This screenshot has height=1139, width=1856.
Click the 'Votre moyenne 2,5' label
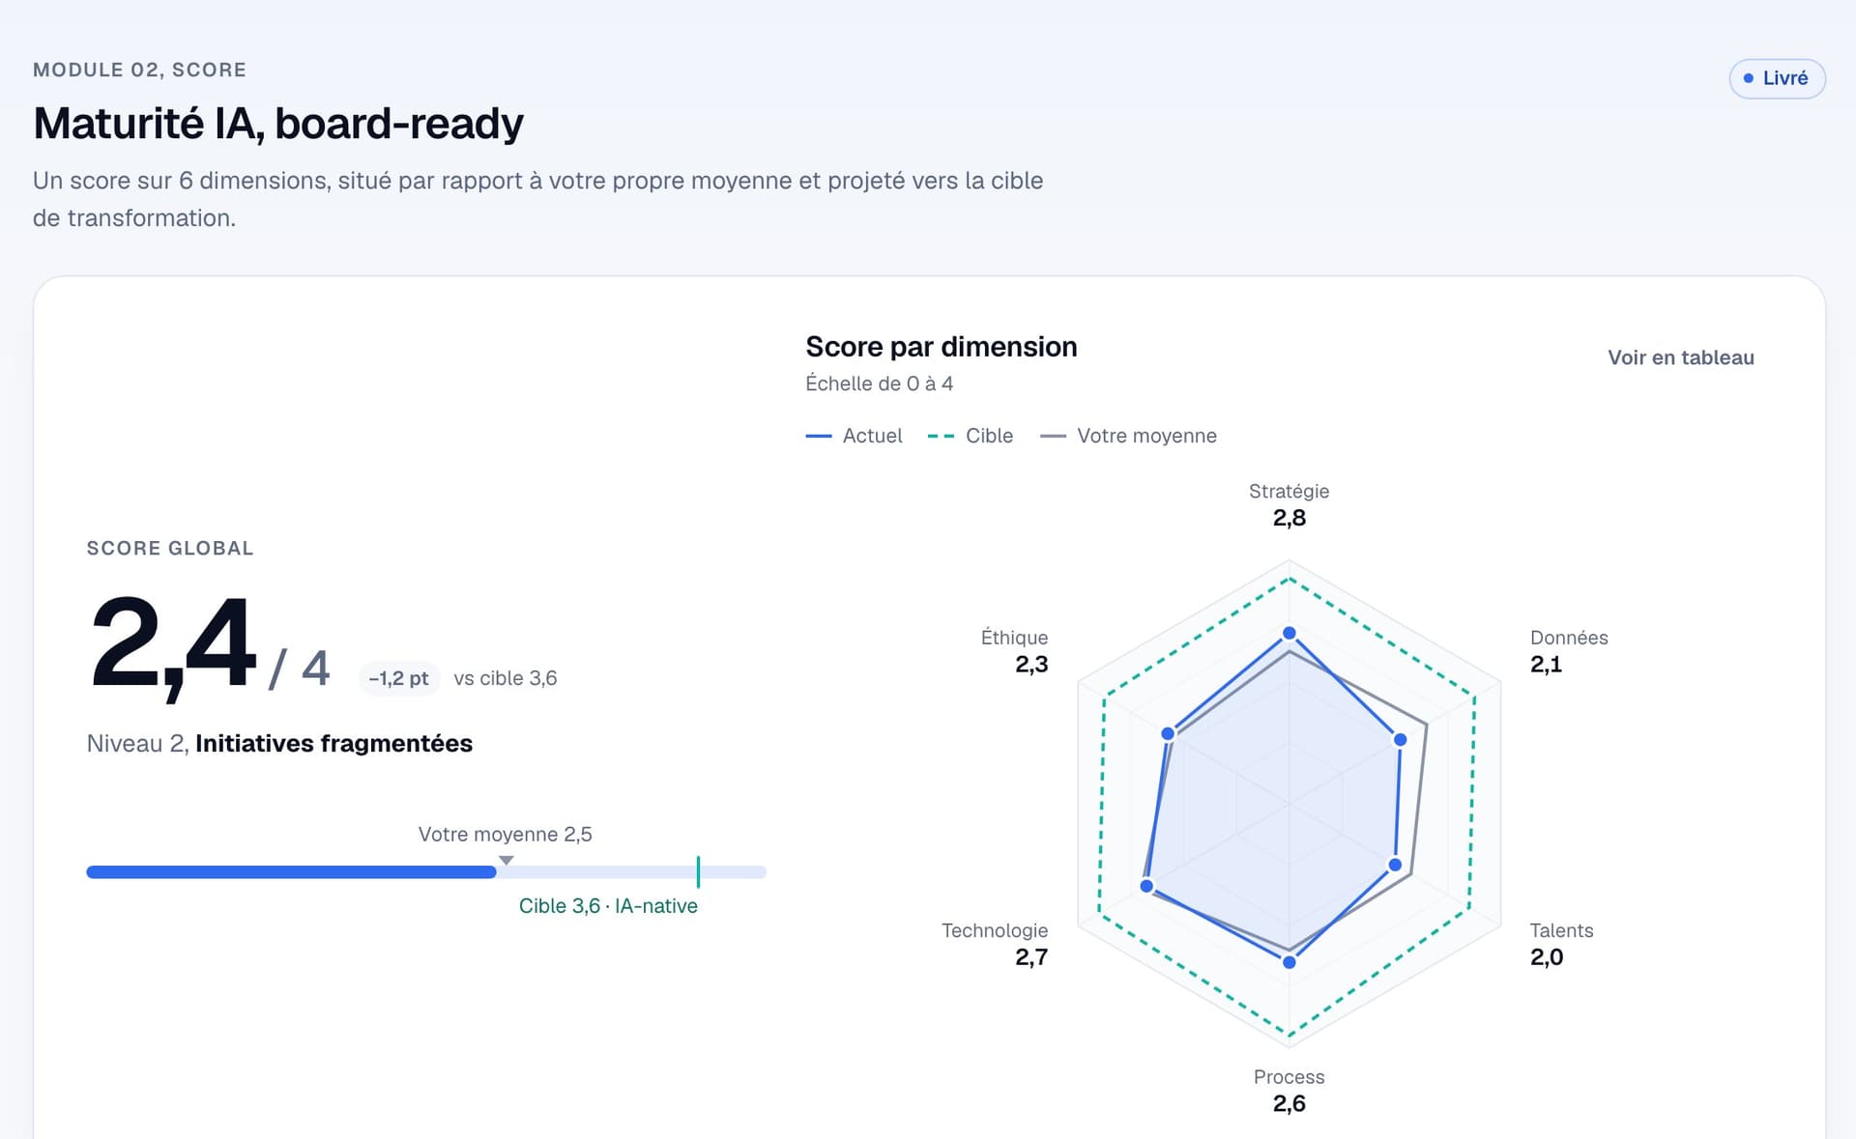pyautogui.click(x=506, y=834)
